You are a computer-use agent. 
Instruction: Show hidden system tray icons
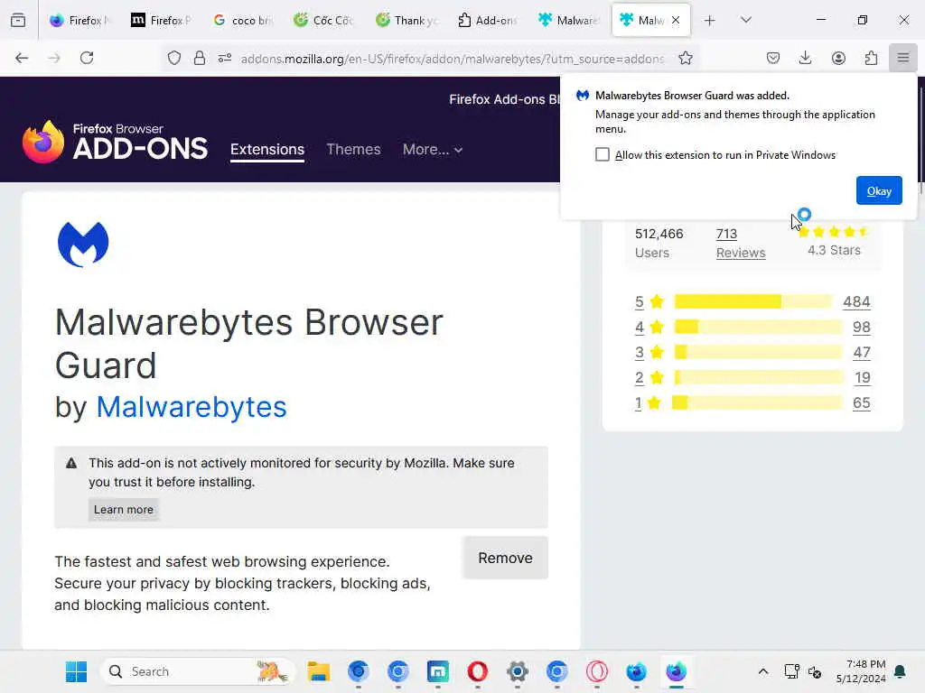(x=762, y=671)
